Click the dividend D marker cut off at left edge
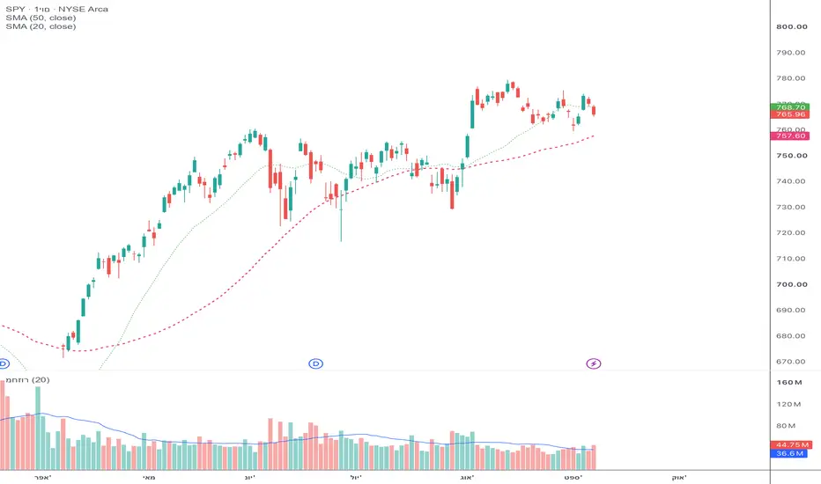 (4, 363)
